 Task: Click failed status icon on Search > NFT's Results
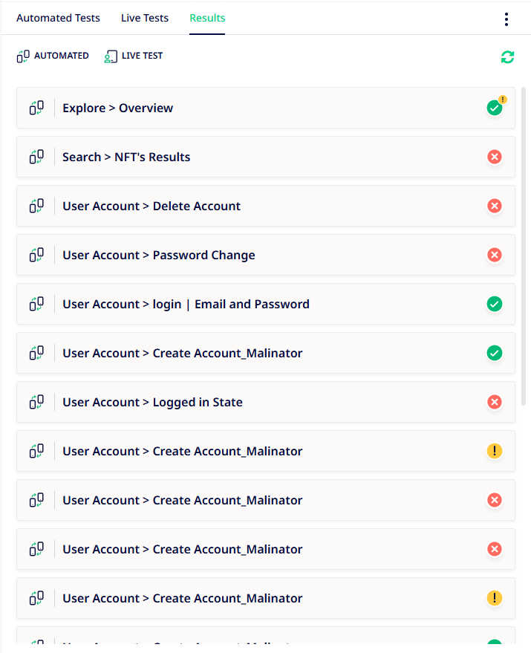pyautogui.click(x=495, y=157)
